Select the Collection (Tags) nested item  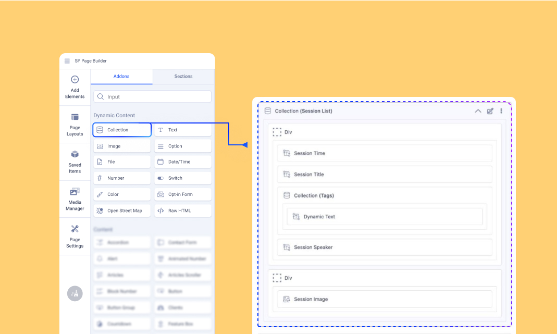click(385, 195)
